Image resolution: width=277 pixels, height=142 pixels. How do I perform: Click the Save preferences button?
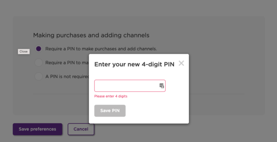[x=37, y=129]
